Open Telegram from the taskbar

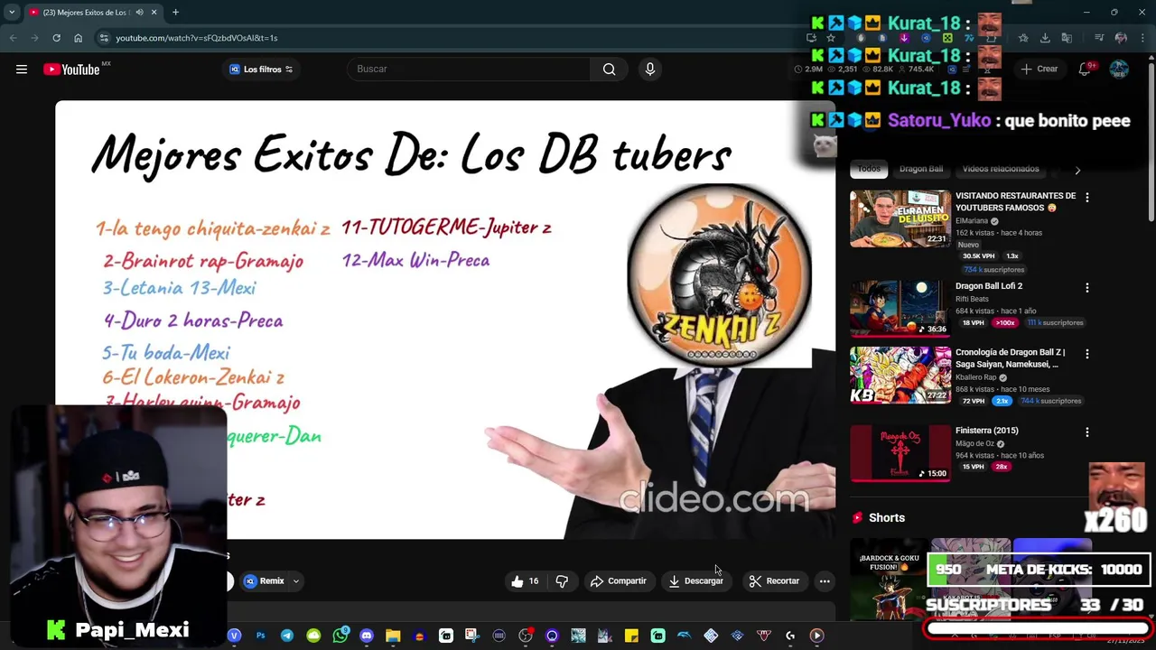point(287,636)
